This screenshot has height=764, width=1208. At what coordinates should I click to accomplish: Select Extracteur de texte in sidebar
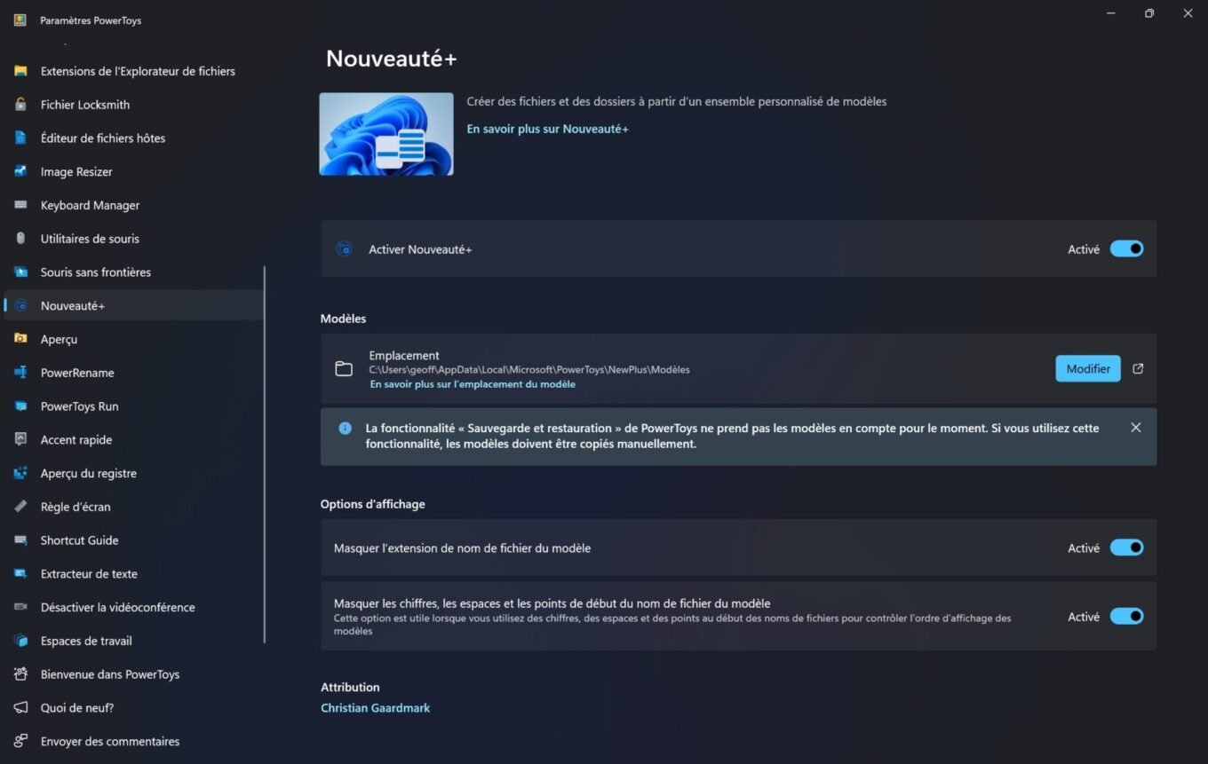coord(134,574)
